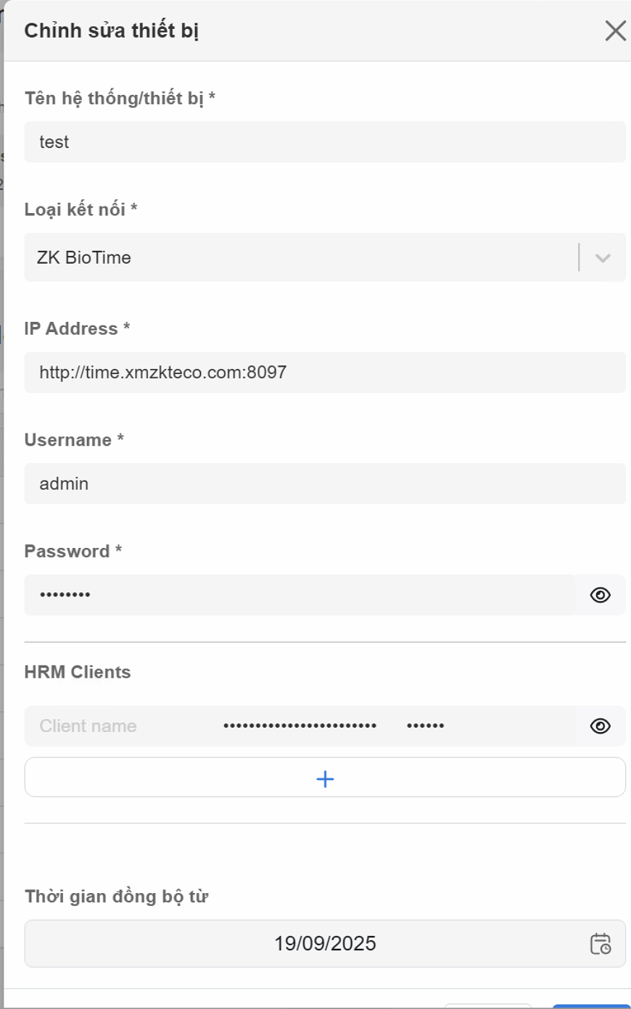Click the Tên hệ thống/thiết bị field
631x1009 pixels.
click(x=325, y=142)
